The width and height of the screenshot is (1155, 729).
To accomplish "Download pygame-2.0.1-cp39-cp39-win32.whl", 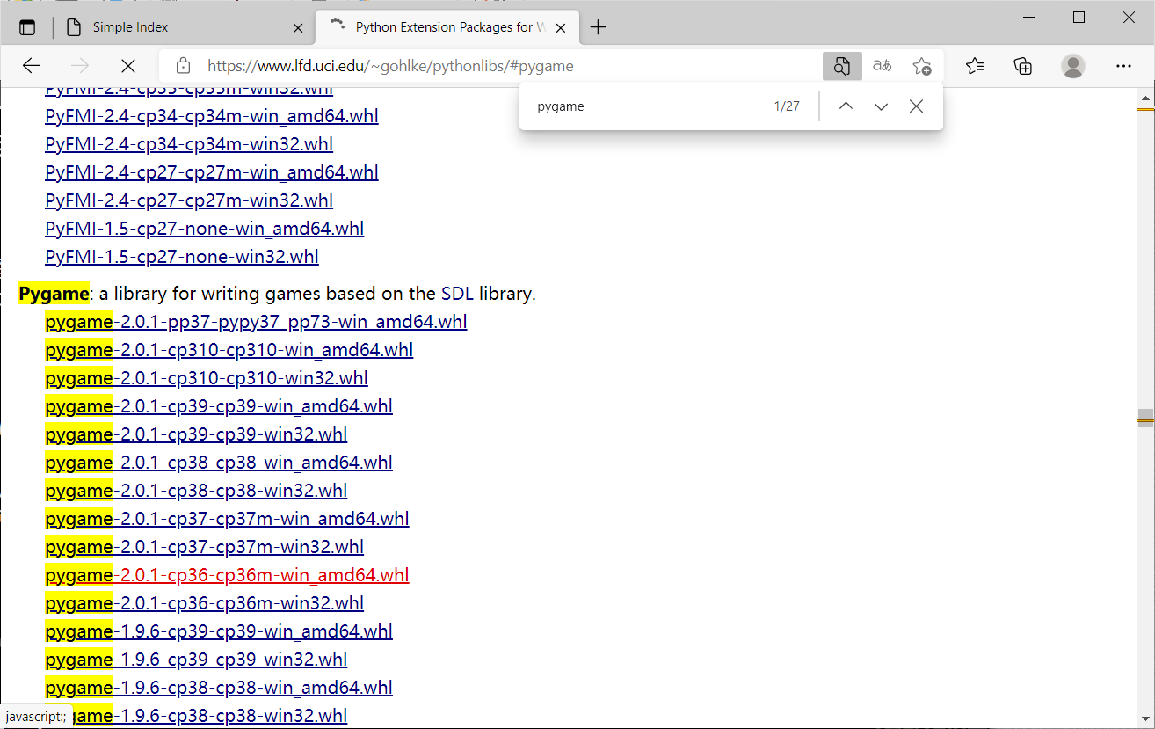I will pos(196,434).
